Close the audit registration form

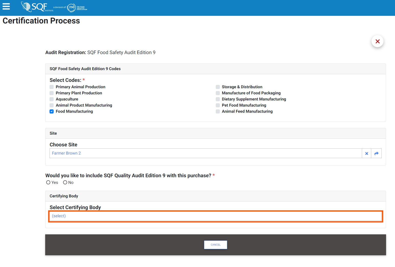377,41
